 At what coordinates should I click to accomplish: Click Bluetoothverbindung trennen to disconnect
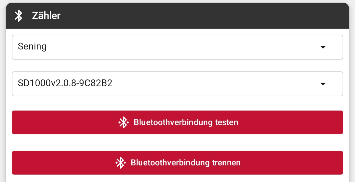[x=177, y=162]
